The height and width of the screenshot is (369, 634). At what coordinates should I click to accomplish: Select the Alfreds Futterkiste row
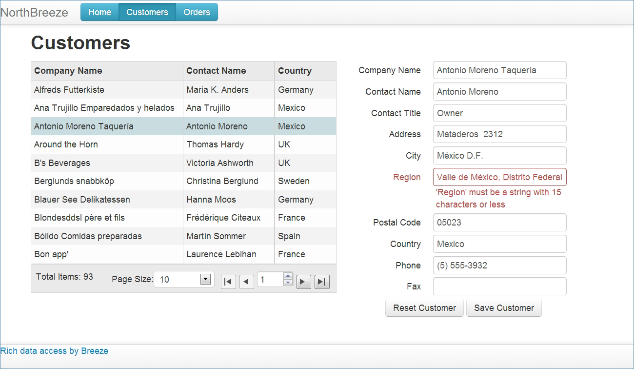[183, 90]
